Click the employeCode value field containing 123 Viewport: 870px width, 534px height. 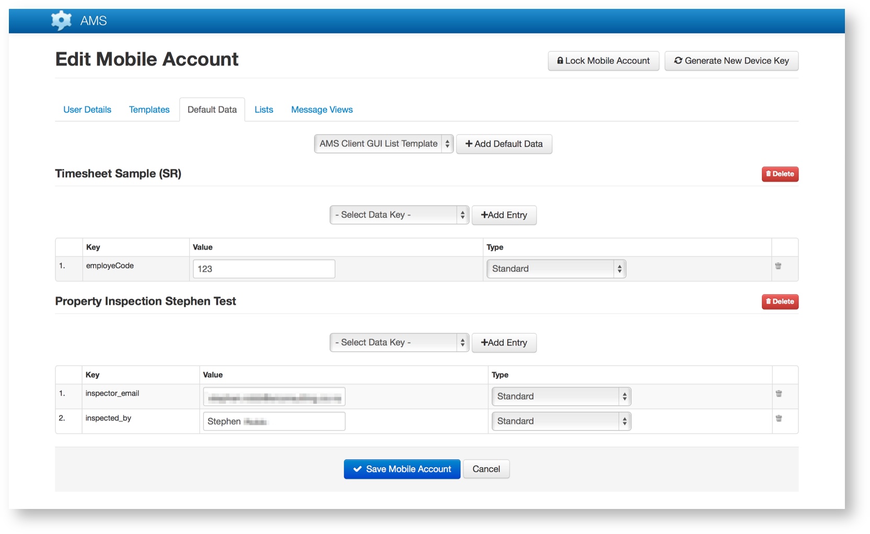(264, 269)
